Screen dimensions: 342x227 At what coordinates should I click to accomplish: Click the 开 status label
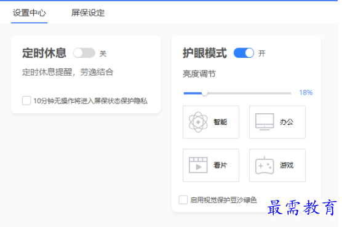(x=262, y=54)
